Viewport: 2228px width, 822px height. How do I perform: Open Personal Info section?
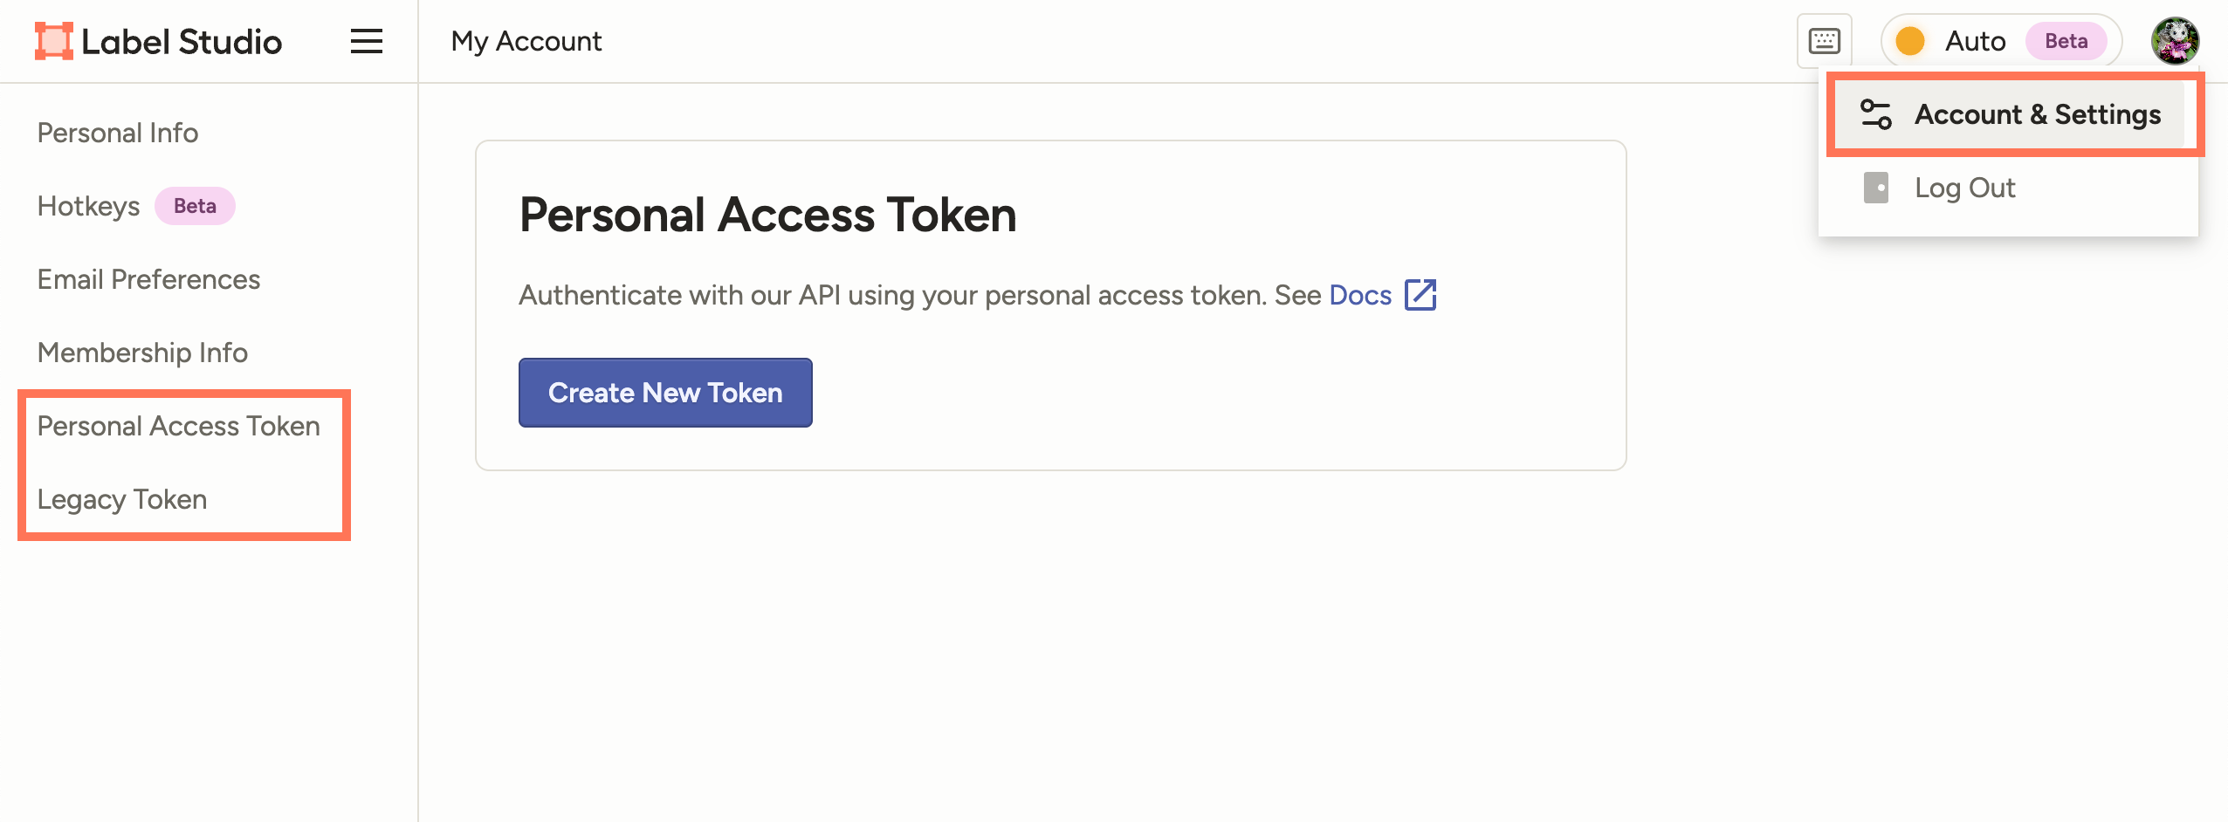coord(118,133)
